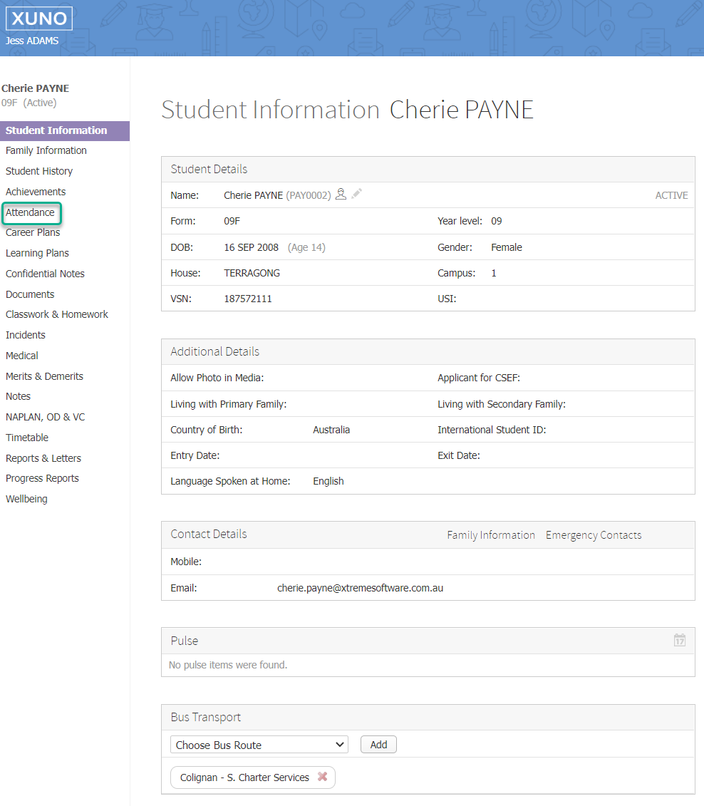Remove the Colignan - S. Charter Services bus route
This screenshot has width=704, height=806.
pyautogui.click(x=322, y=777)
